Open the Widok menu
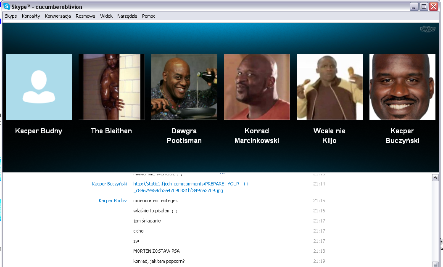 click(106, 16)
